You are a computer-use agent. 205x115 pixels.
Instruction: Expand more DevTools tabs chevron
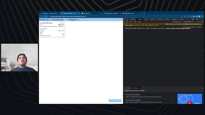point(187,19)
